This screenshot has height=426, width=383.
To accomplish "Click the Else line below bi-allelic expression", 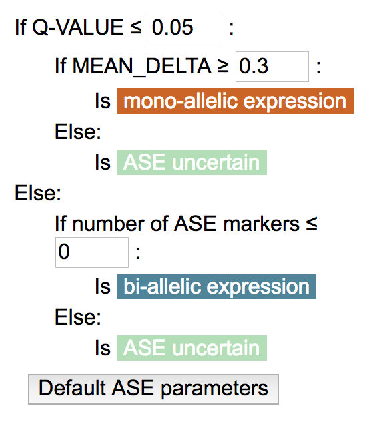I will click(78, 317).
